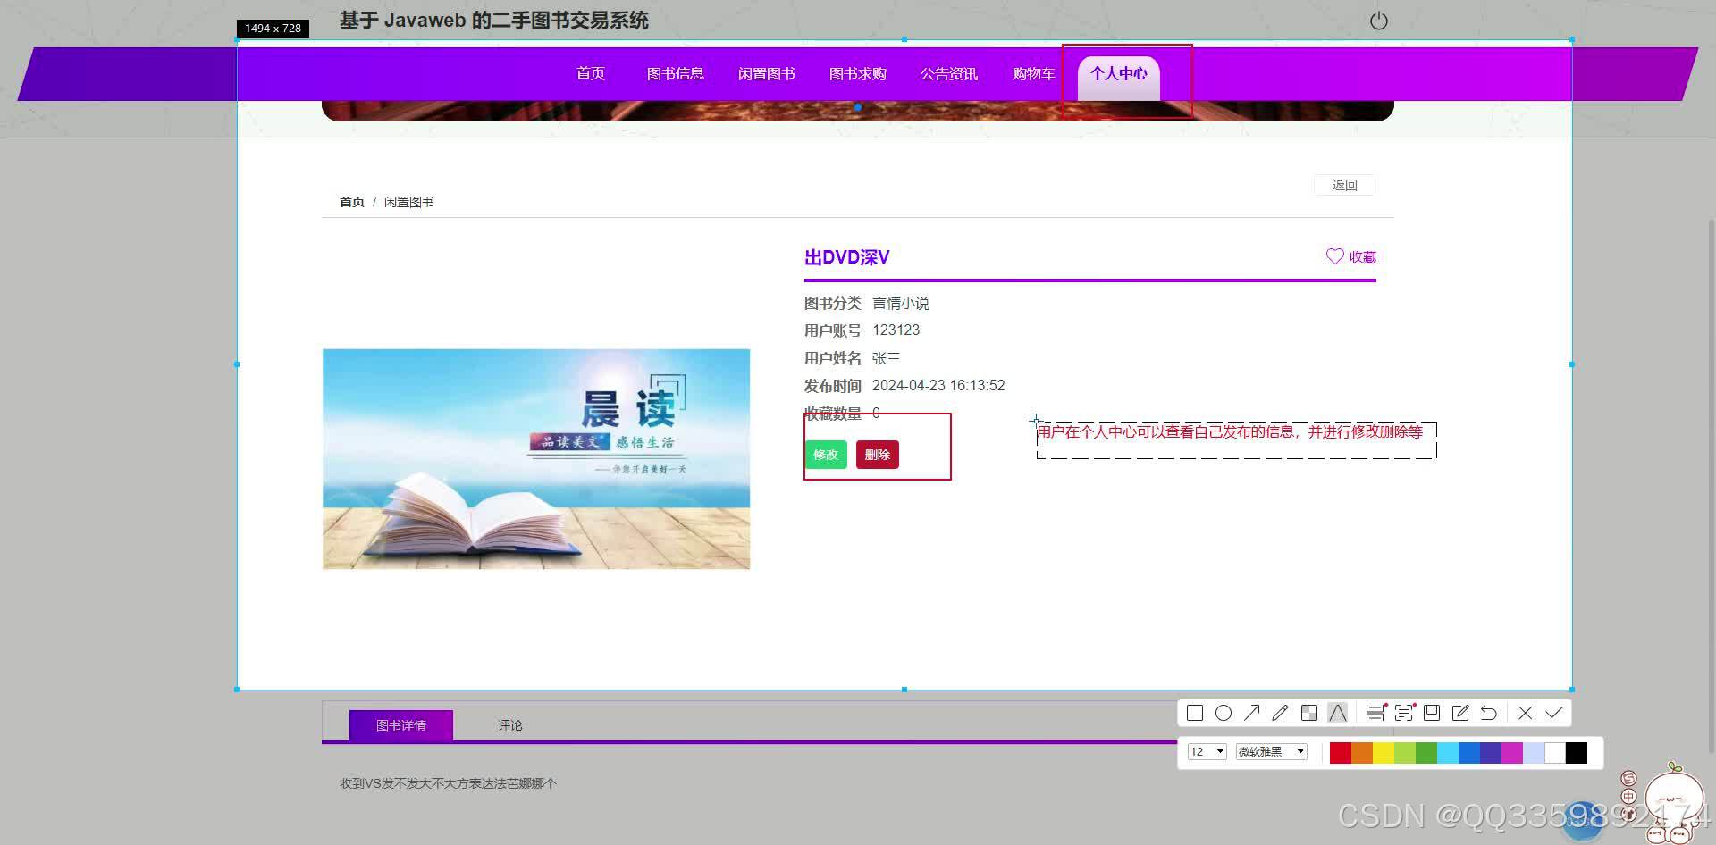The height and width of the screenshot is (845, 1716).
Task: Select the ellipse annotation tool
Action: (1224, 712)
